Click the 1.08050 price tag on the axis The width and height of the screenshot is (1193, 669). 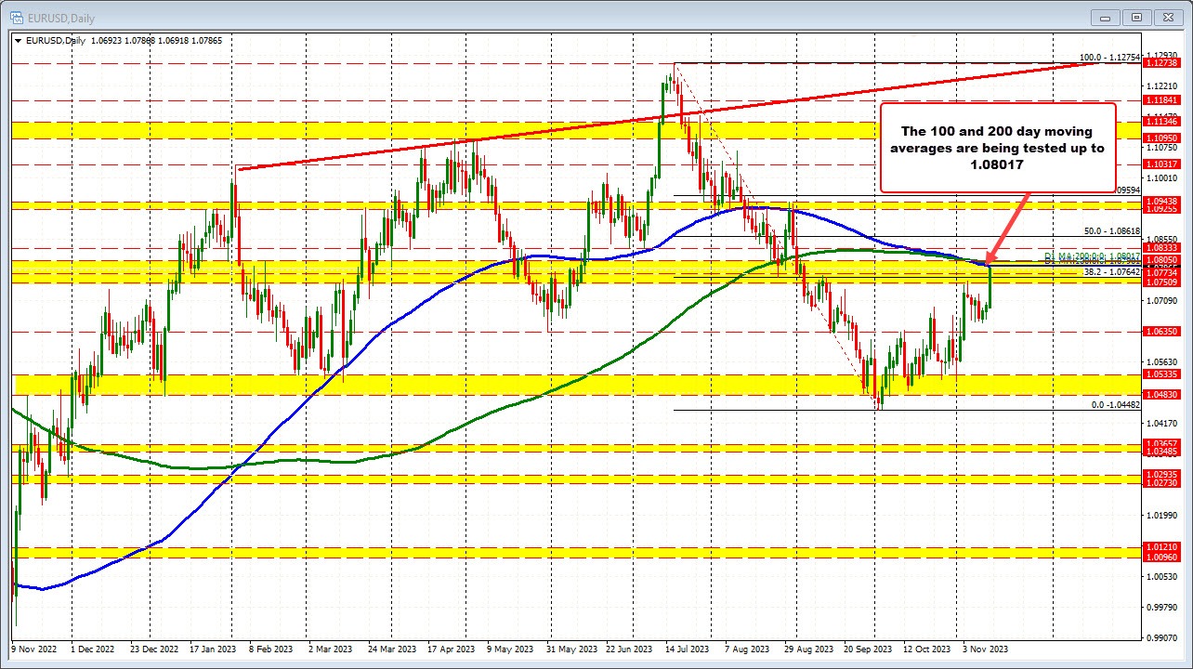click(x=1162, y=259)
